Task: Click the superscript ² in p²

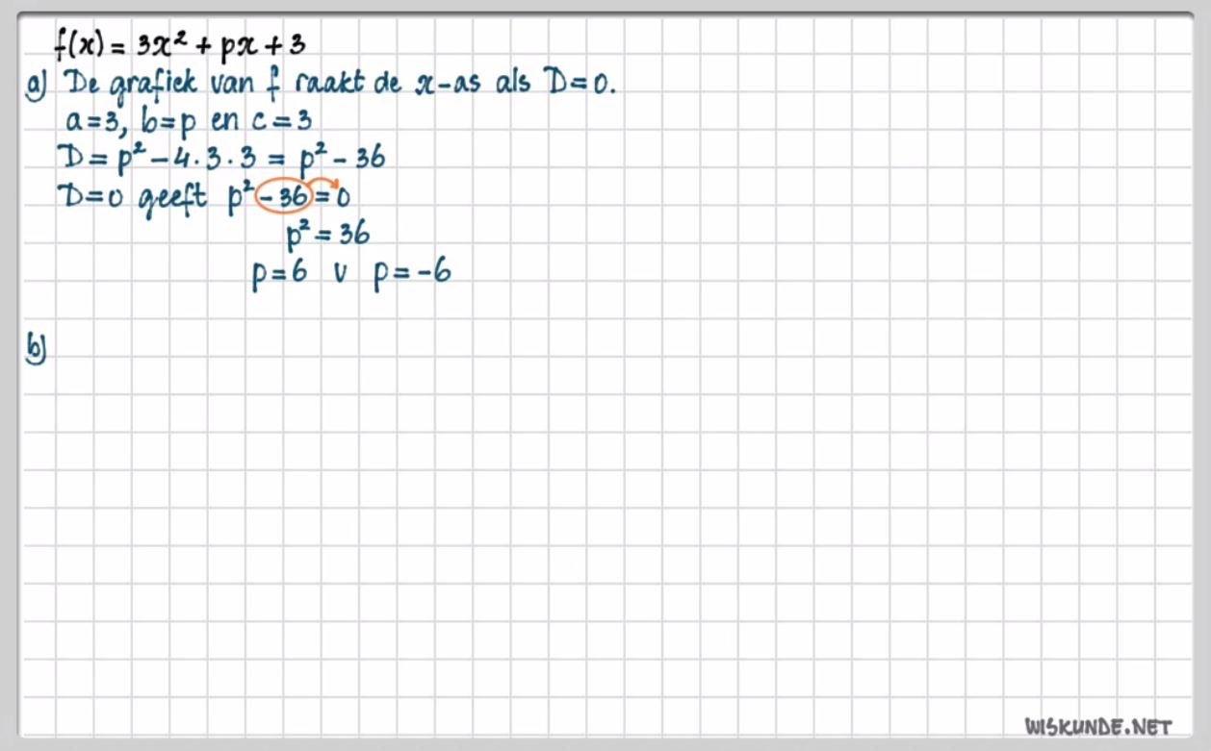Action: pos(306,224)
